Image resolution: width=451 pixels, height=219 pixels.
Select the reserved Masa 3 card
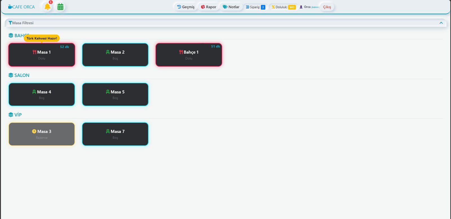(x=42, y=134)
